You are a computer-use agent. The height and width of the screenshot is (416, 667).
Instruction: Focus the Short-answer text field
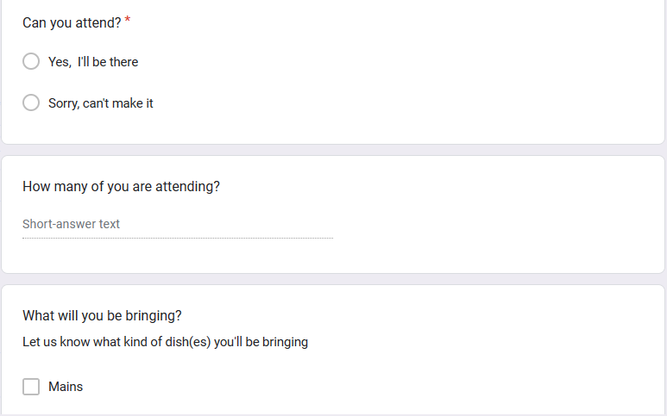[x=177, y=224]
